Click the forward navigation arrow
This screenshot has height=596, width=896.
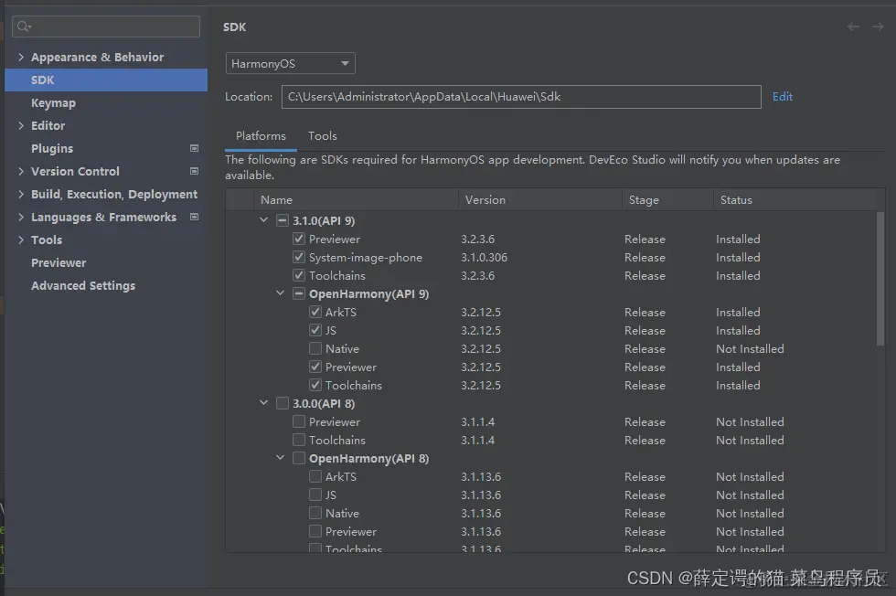878,27
